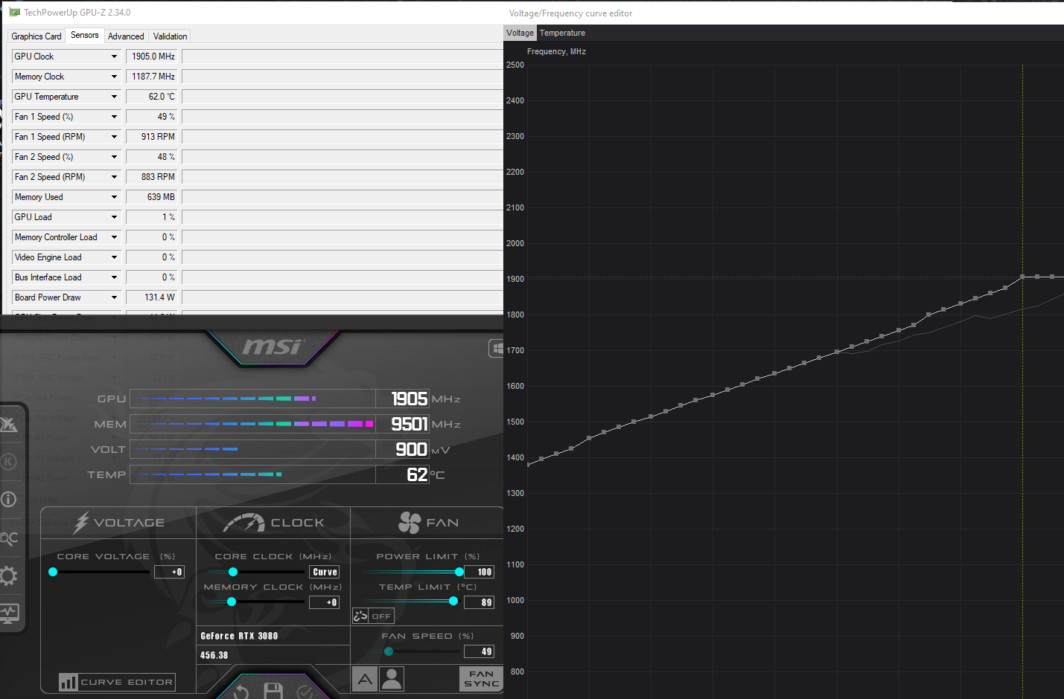Click the Windows logo icon beside MSI logo

497,348
